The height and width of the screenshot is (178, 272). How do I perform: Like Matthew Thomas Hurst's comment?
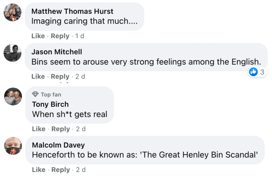click(38, 36)
